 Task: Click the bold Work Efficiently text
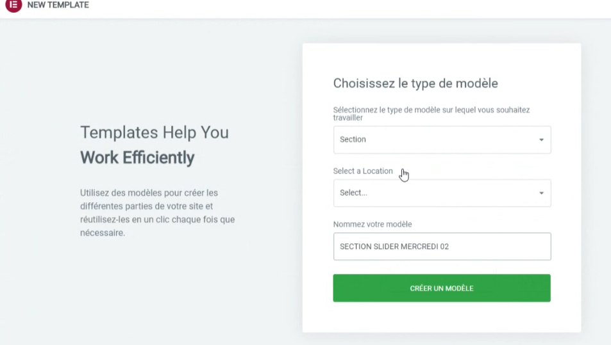(137, 157)
